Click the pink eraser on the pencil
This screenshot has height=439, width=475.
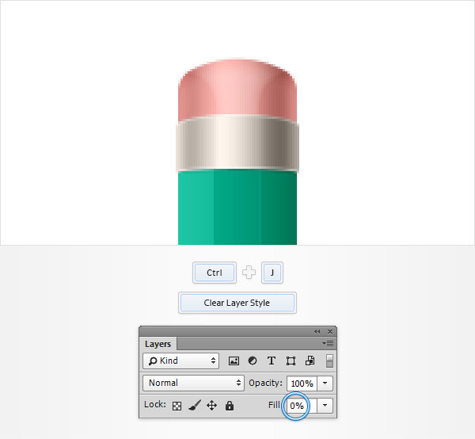(237, 88)
